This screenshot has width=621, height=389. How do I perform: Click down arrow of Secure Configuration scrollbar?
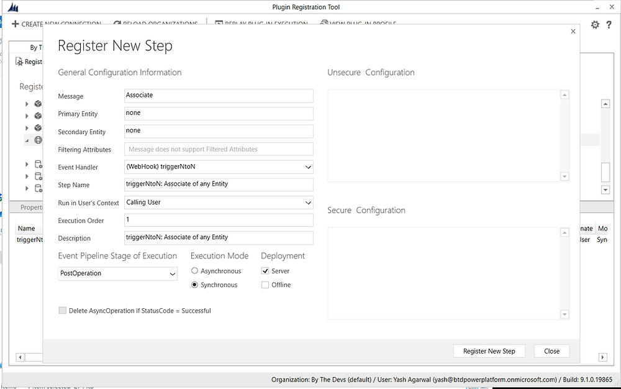point(564,314)
